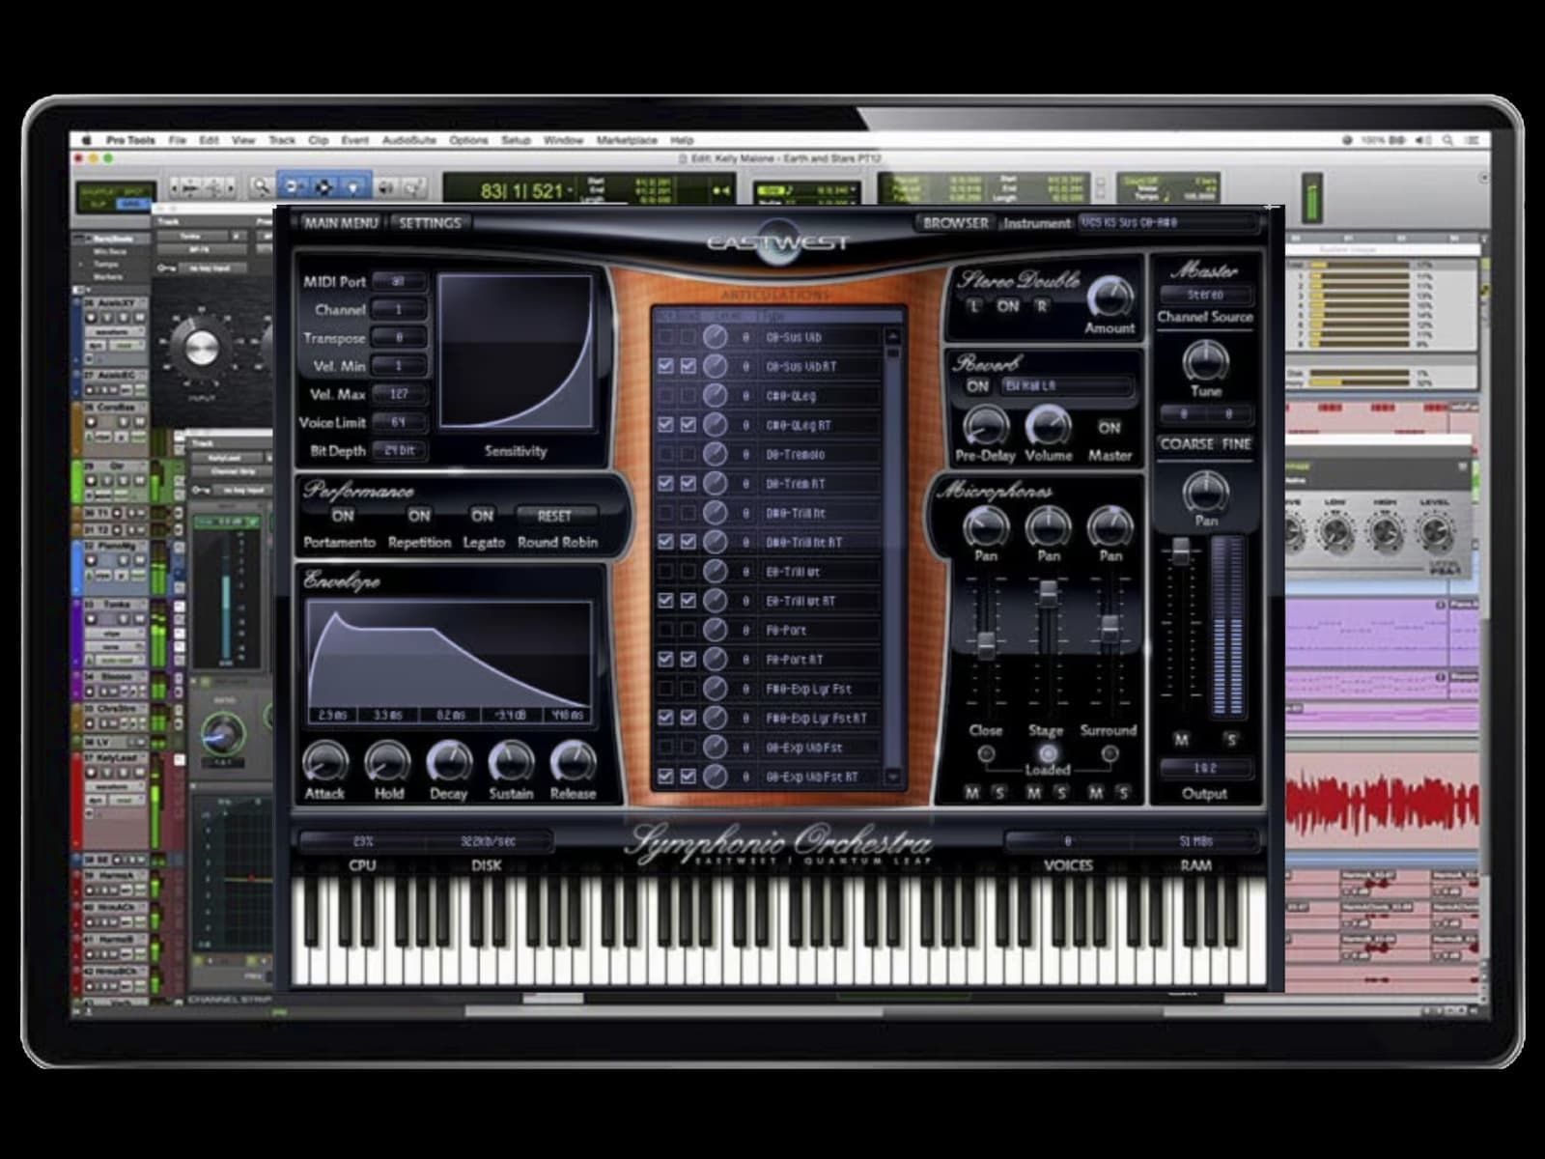The height and width of the screenshot is (1159, 1545).
Task: Toggle Legato ON button
Action: pos(482,516)
